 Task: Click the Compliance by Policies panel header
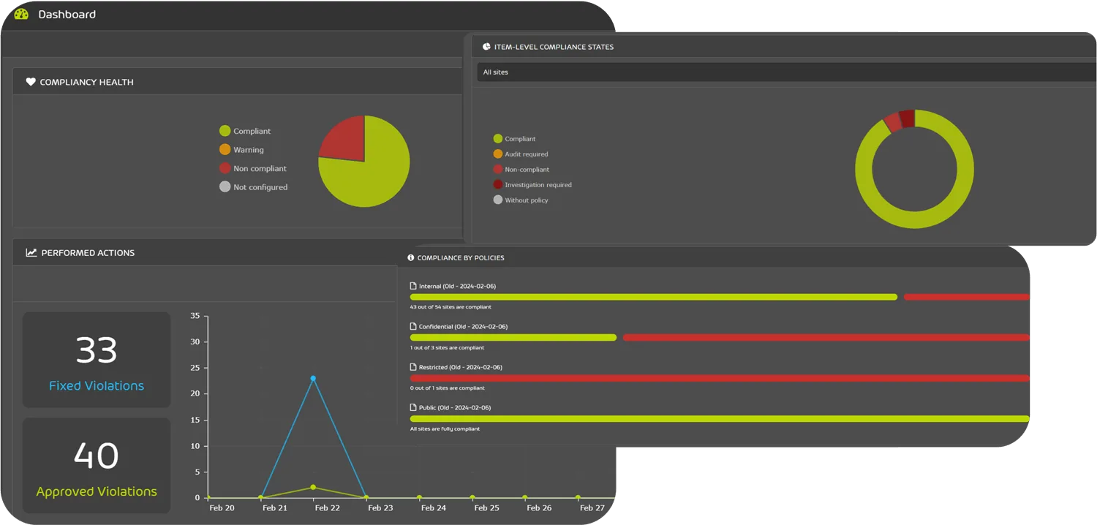pyautogui.click(x=459, y=257)
